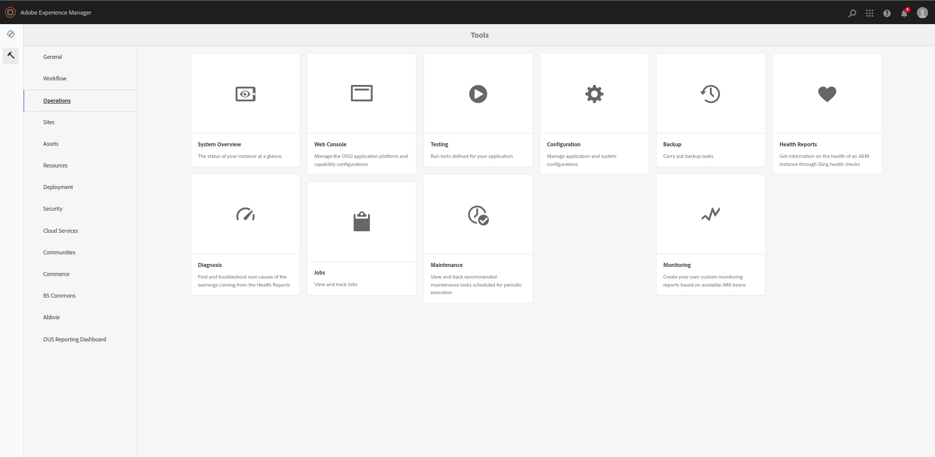Click the System Overview eye icon
This screenshot has width=935, height=457.
[x=245, y=94]
